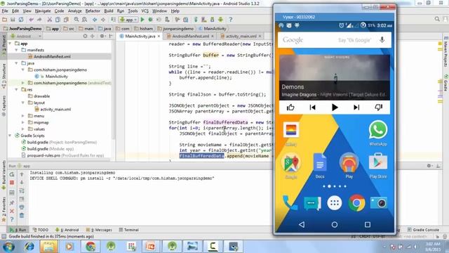Screen dimensions: 449x253
Task: Switch to AndroidManifest.xml editor tab
Action: pyautogui.click(x=190, y=36)
